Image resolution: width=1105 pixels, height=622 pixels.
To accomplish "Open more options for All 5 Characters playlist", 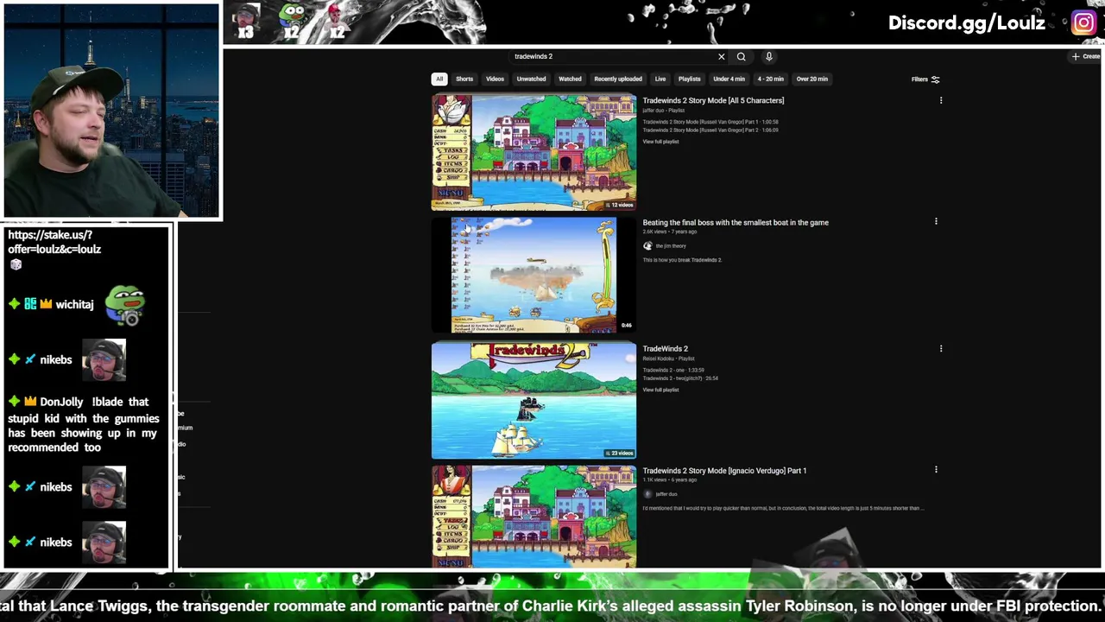I will click(941, 101).
